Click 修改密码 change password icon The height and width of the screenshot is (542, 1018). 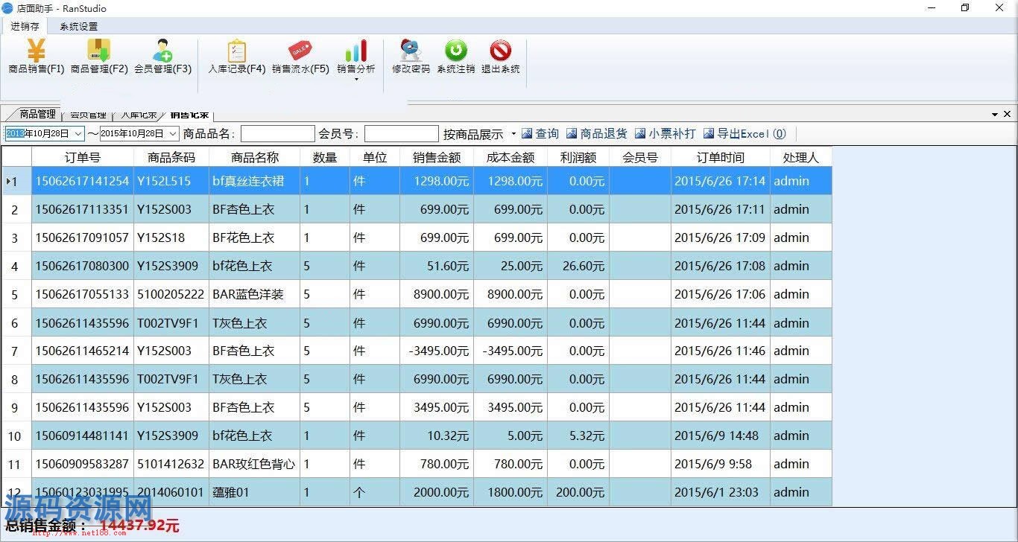[x=411, y=57]
